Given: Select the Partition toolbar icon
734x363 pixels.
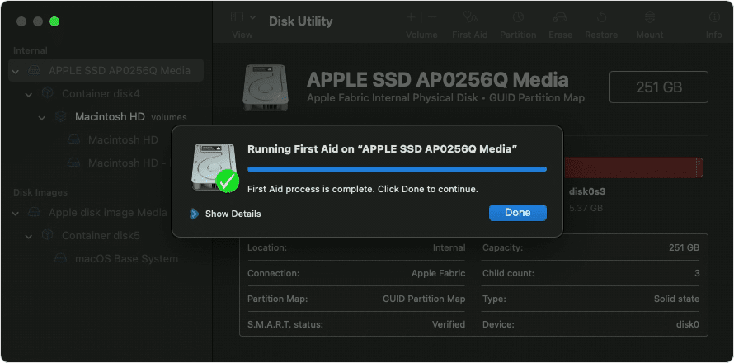Looking at the screenshot, I should [518, 17].
